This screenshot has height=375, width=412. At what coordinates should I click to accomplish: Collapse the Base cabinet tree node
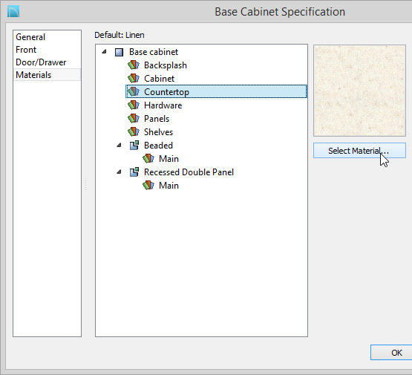pos(105,51)
